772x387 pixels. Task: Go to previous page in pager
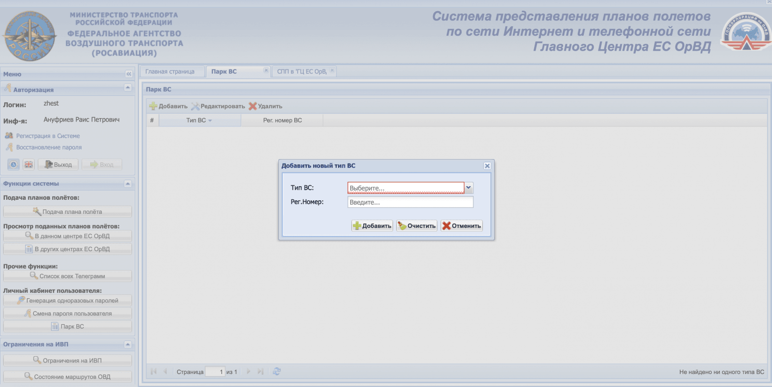[165, 372]
